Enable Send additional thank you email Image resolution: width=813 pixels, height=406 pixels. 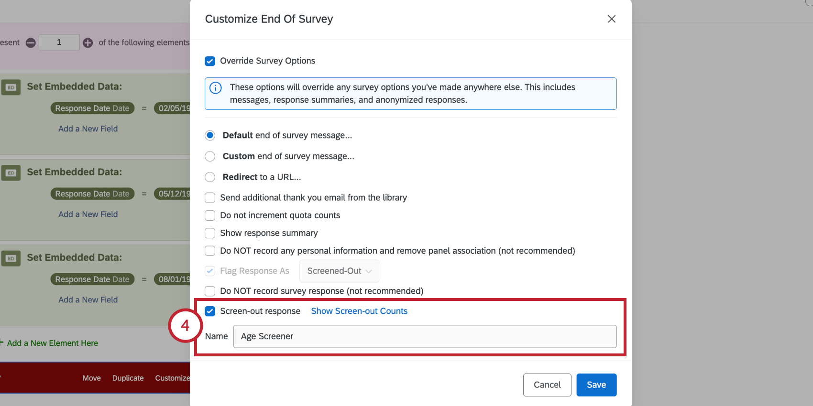tap(210, 198)
